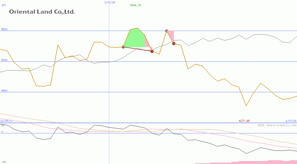Select the JPY currency label

tap(4, 5)
